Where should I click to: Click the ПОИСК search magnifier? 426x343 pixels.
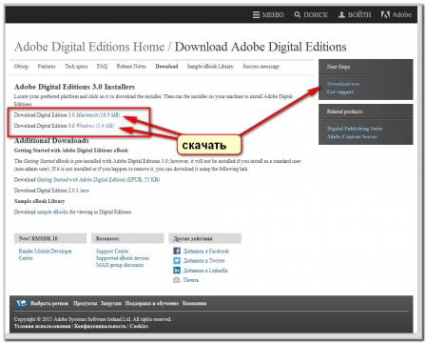[x=297, y=14]
